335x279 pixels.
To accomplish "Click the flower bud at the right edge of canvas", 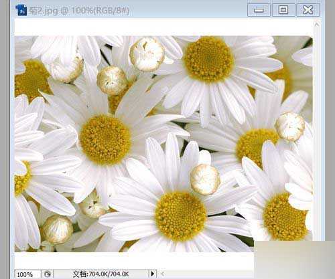I will pyautogui.click(x=290, y=126).
